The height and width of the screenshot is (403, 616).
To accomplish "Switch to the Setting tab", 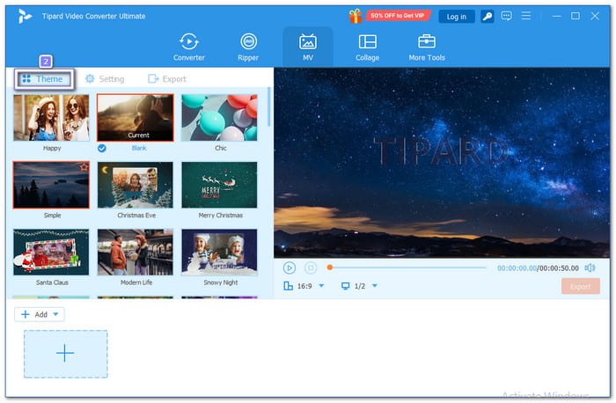I will point(105,79).
